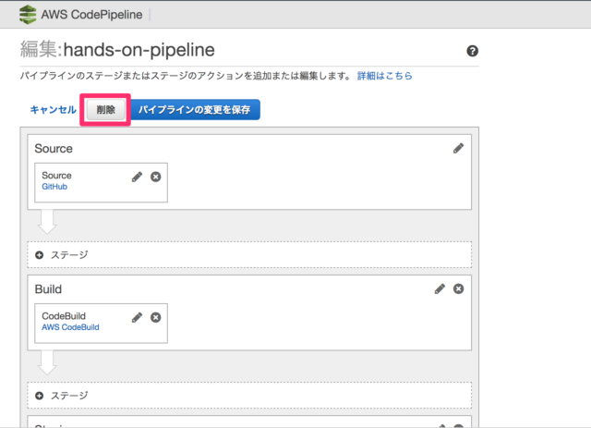Click pencil icon on the Source GitHub action

coord(137,177)
